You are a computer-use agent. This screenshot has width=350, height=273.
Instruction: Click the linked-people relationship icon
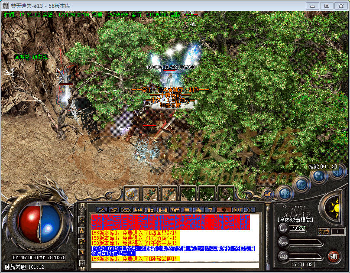click(x=162, y=210)
